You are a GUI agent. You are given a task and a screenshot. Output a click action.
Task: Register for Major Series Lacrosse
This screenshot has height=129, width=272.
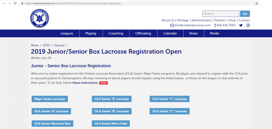click(x=50, y=99)
